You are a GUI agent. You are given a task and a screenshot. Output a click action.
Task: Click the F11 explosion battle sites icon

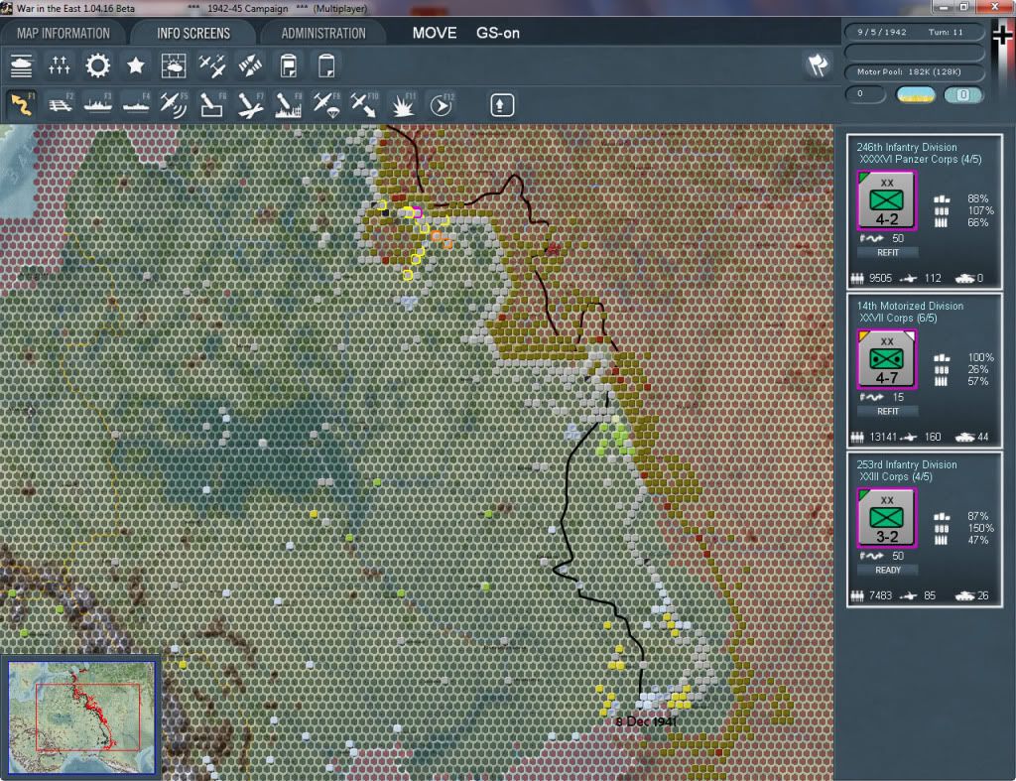click(403, 105)
